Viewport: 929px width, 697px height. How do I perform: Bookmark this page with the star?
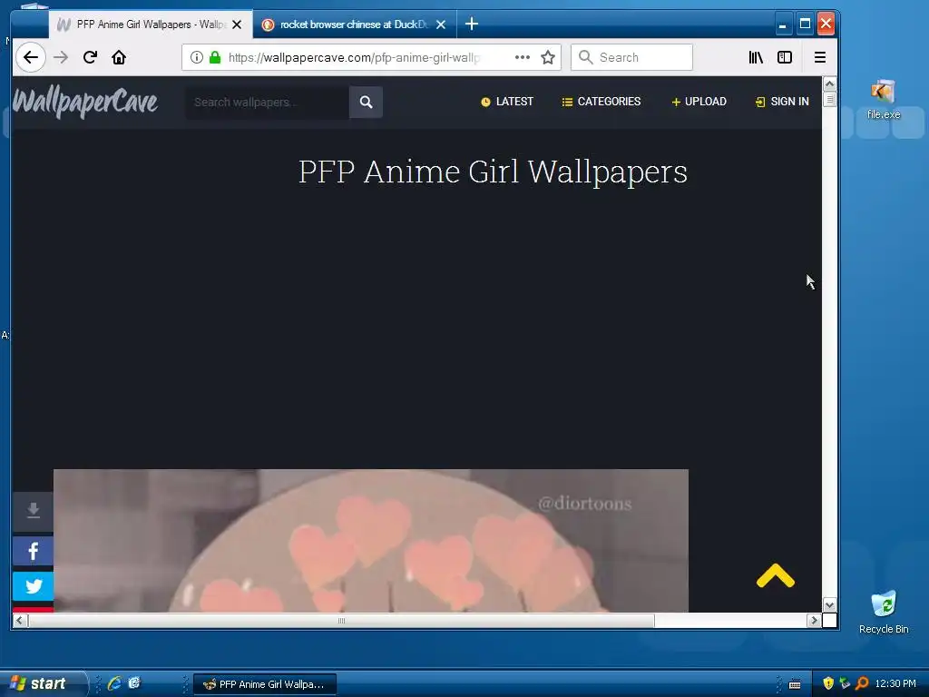(548, 57)
